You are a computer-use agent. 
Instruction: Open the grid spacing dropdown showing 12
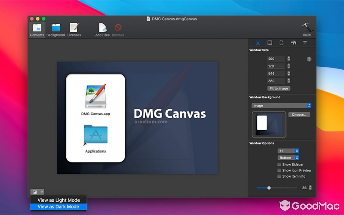click(x=288, y=151)
